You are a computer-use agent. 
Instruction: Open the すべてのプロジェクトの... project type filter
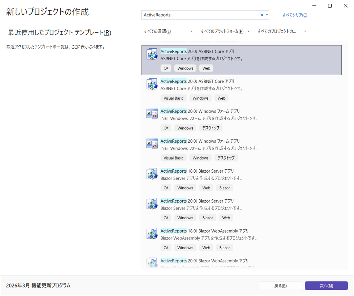point(281,31)
